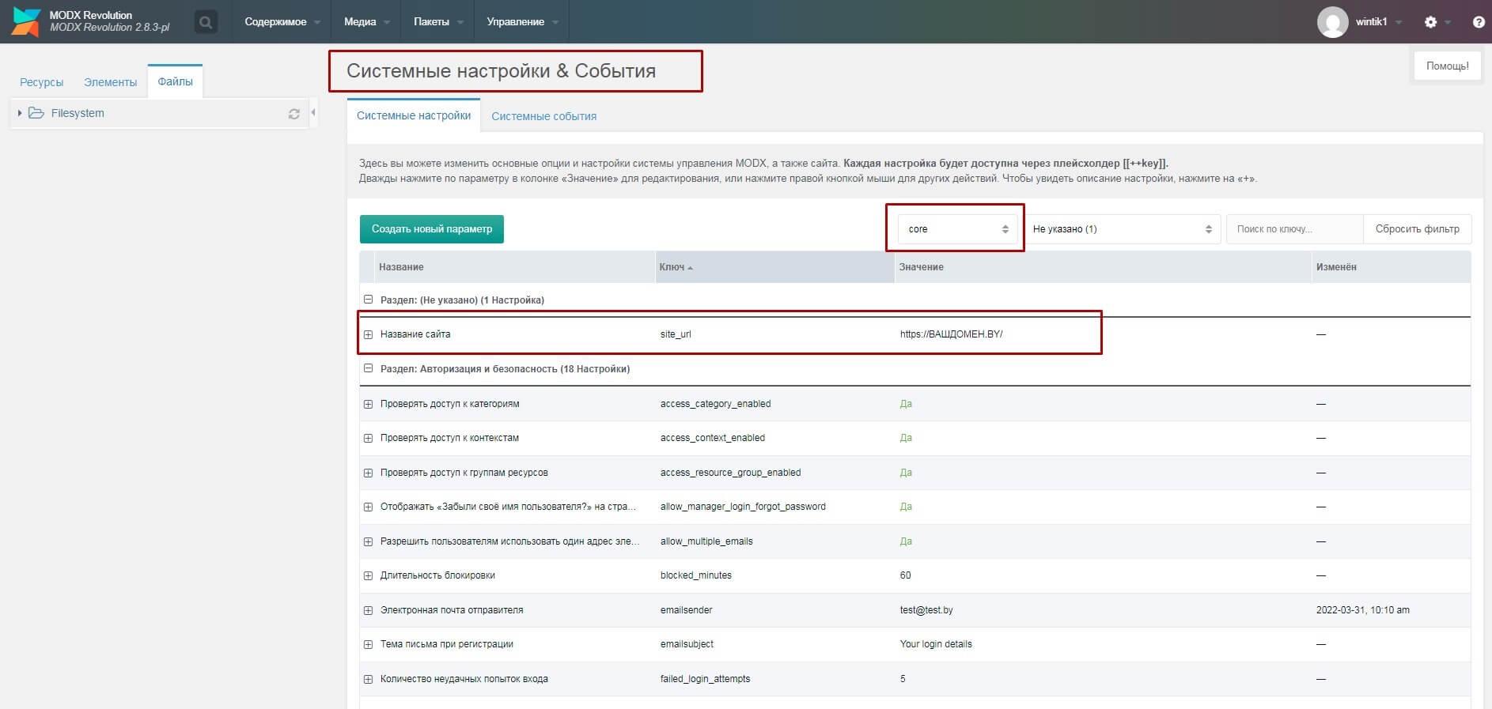Expand description of site_url setting
Image resolution: width=1492 pixels, height=709 pixels.
point(368,334)
